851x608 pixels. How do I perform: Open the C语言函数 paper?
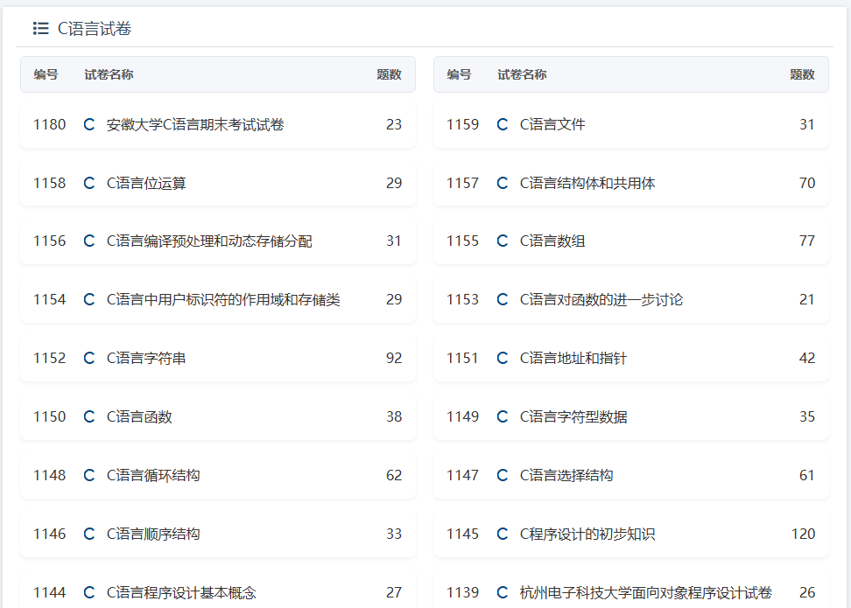point(139,416)
